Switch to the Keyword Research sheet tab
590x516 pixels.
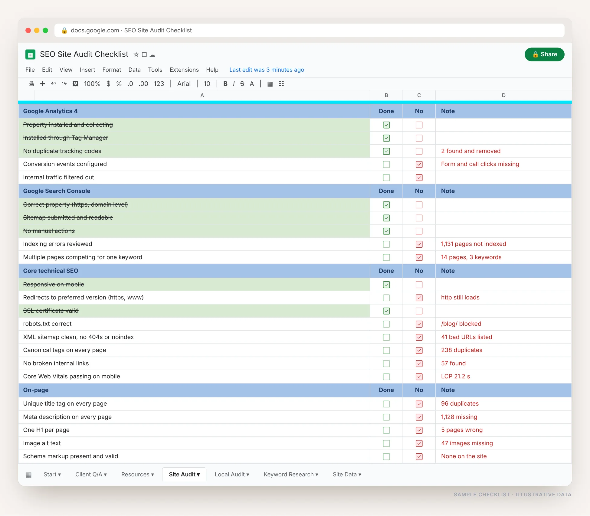[291, 475]
